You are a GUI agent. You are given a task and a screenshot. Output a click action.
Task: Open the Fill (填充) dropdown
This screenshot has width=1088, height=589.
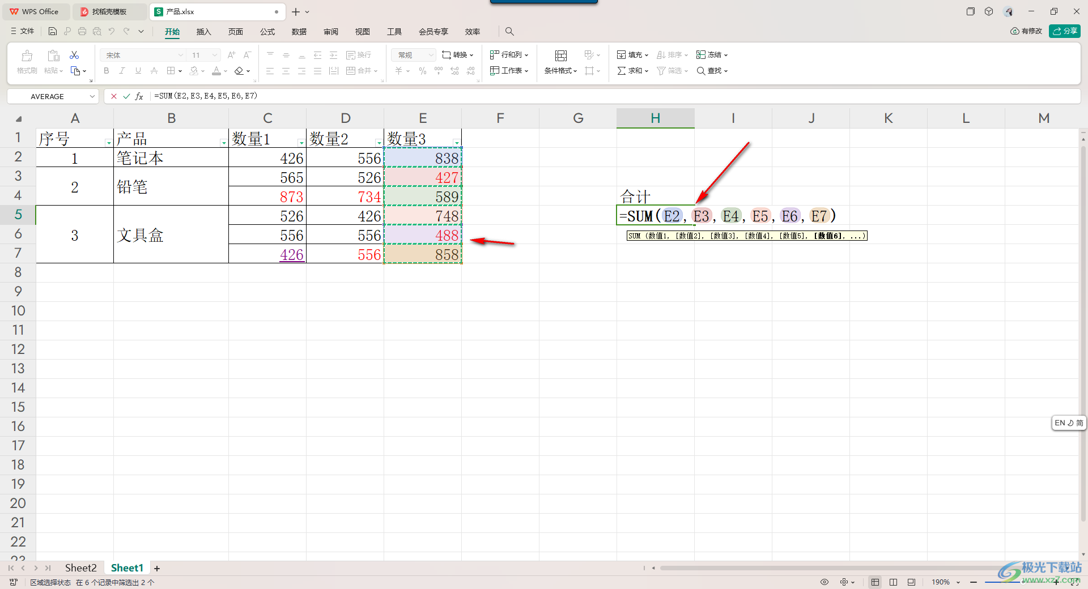pyautogui.click(x=633, y=55)
